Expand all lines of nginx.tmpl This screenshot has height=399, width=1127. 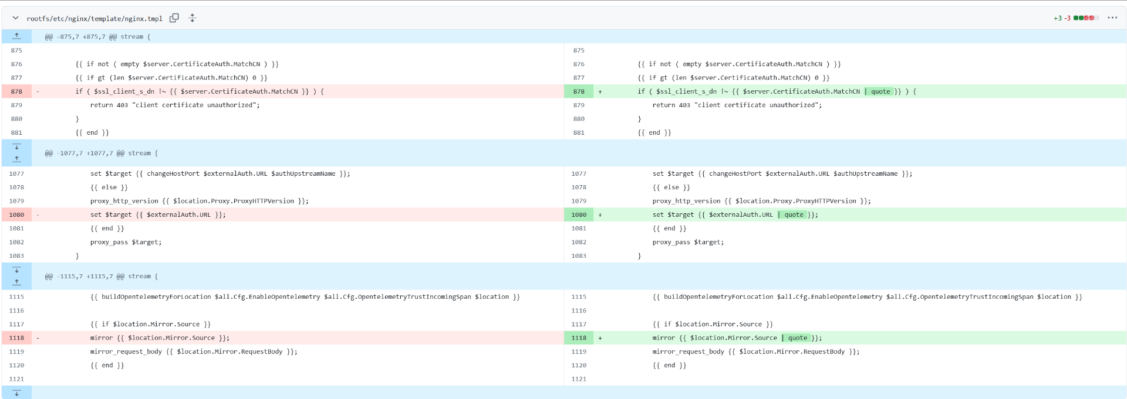pyautogui.click(x=193, y=18)
